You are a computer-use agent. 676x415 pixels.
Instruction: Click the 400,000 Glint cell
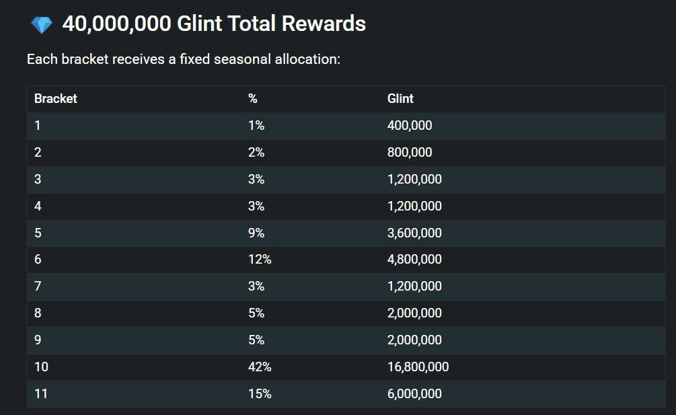click(x=410, y=126)
